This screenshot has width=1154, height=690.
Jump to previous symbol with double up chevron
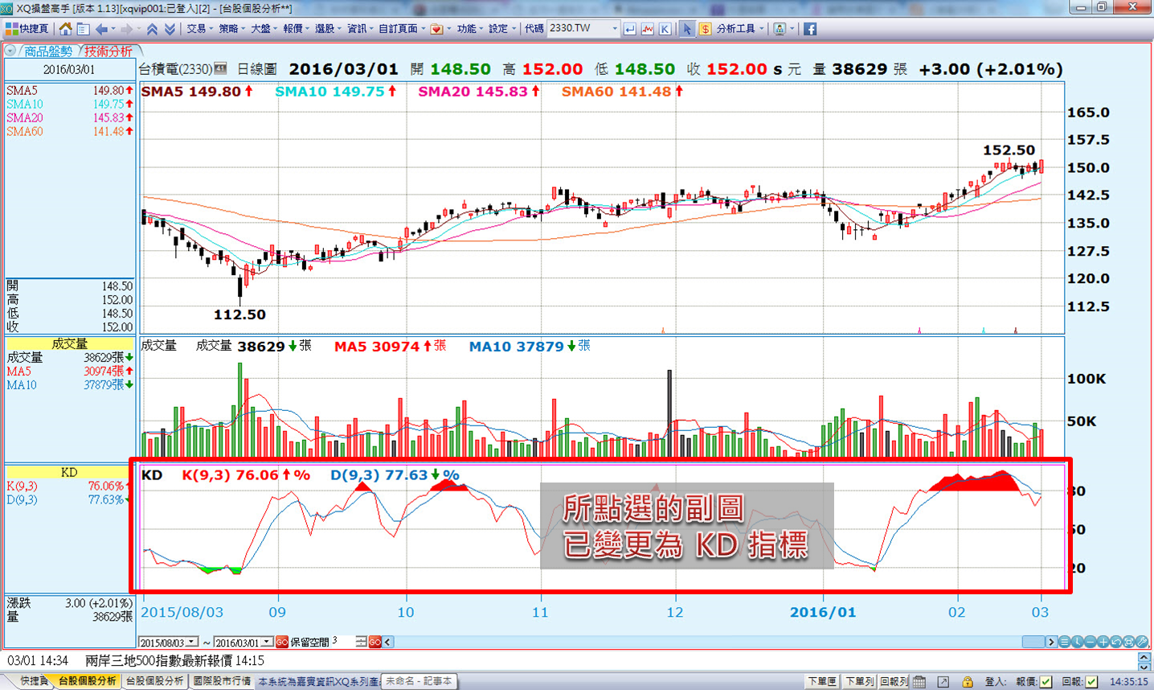(152, 29)
